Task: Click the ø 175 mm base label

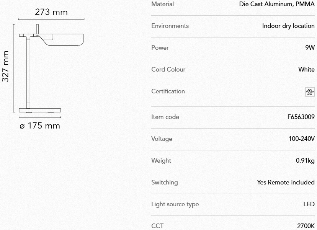Action: [x=40, y=126]
